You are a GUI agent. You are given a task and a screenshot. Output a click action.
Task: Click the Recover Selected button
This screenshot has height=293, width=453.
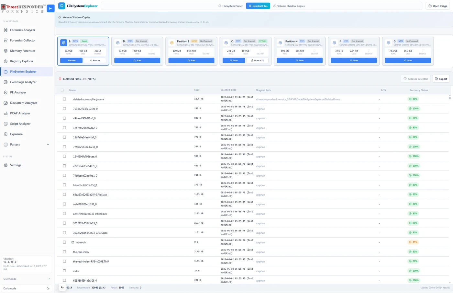coord(416,79)
